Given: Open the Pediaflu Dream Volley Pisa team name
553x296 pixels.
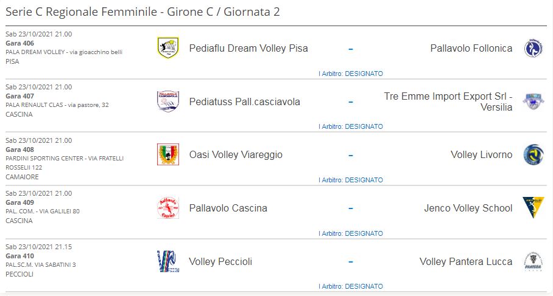Looking at the screenshot, I should coord(248,48).
